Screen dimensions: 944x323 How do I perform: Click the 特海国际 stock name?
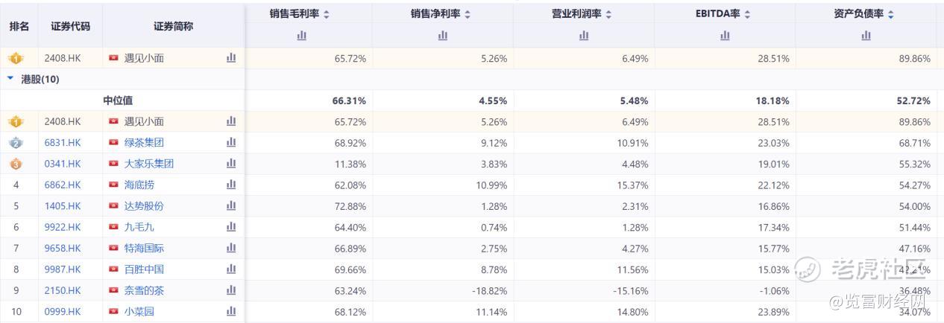144,248
